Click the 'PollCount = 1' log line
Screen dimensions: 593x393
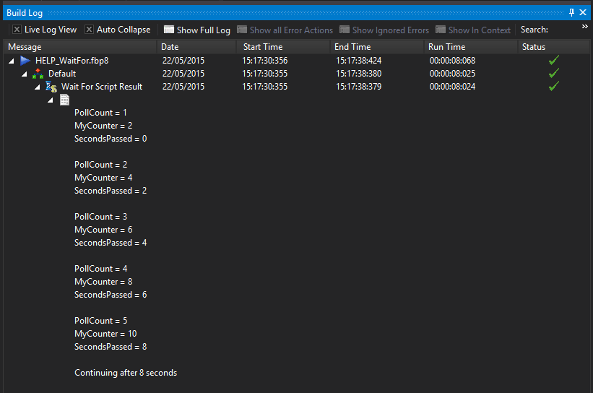[100, 113]
